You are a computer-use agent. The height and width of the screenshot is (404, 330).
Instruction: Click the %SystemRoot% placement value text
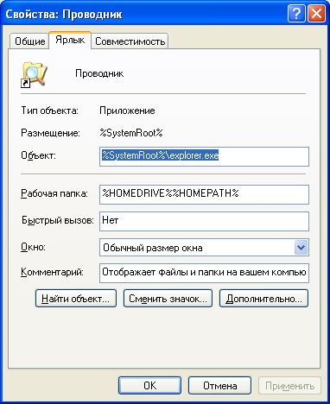click(x=131, y=133)
